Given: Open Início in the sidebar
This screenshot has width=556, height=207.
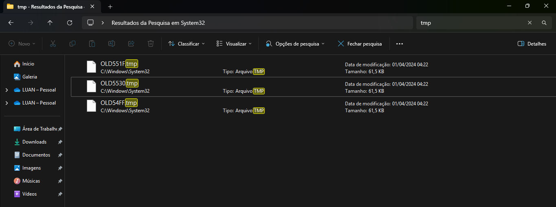Looking at the screenshot, I should tap(28, 64).
